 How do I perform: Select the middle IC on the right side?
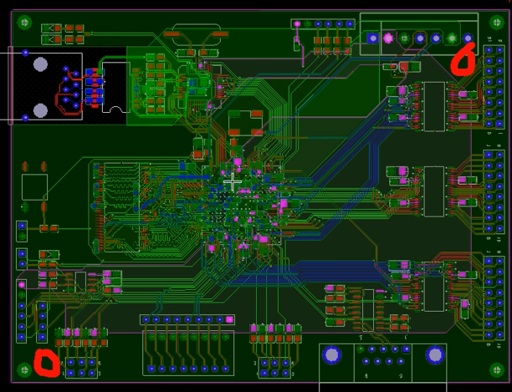click(x=433, y=191)
